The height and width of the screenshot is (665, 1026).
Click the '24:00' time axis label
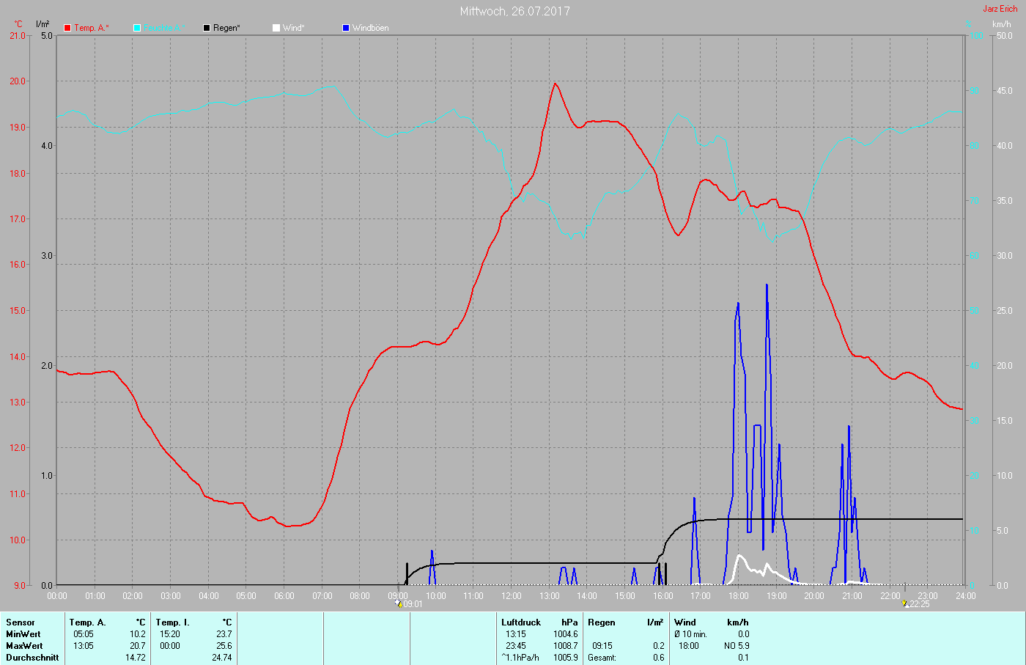coord(965,596)
